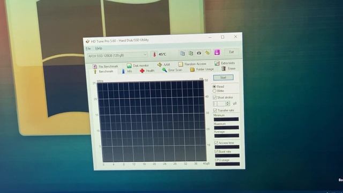Click the Minimum value field
The height and width of the screenshot is (193, 343).
pos(226,119)
